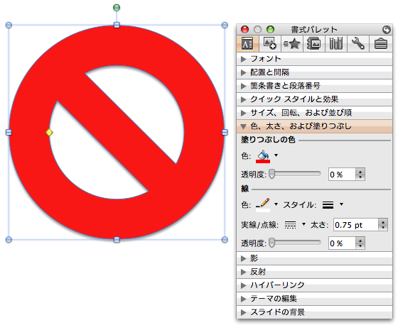The width and height of the screenshot is (398, 325).
Task: Open the Scrapbook palette icon
Action: pyautogui.click(x=313, y=43)
